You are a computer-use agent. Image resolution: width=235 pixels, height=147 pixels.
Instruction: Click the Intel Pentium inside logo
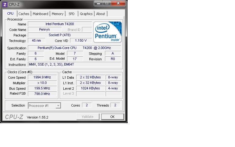107,32
